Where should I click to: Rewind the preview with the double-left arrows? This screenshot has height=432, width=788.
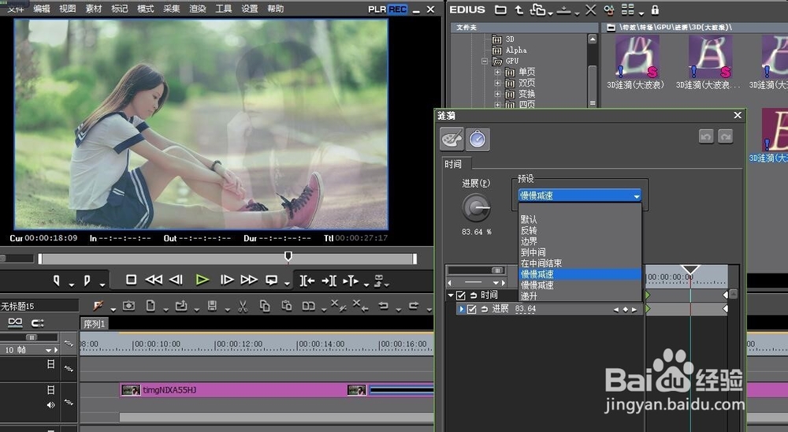(154, 280)
